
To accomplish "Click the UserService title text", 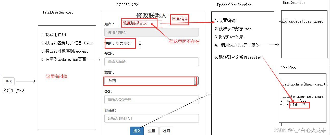I will pos(294,3).
